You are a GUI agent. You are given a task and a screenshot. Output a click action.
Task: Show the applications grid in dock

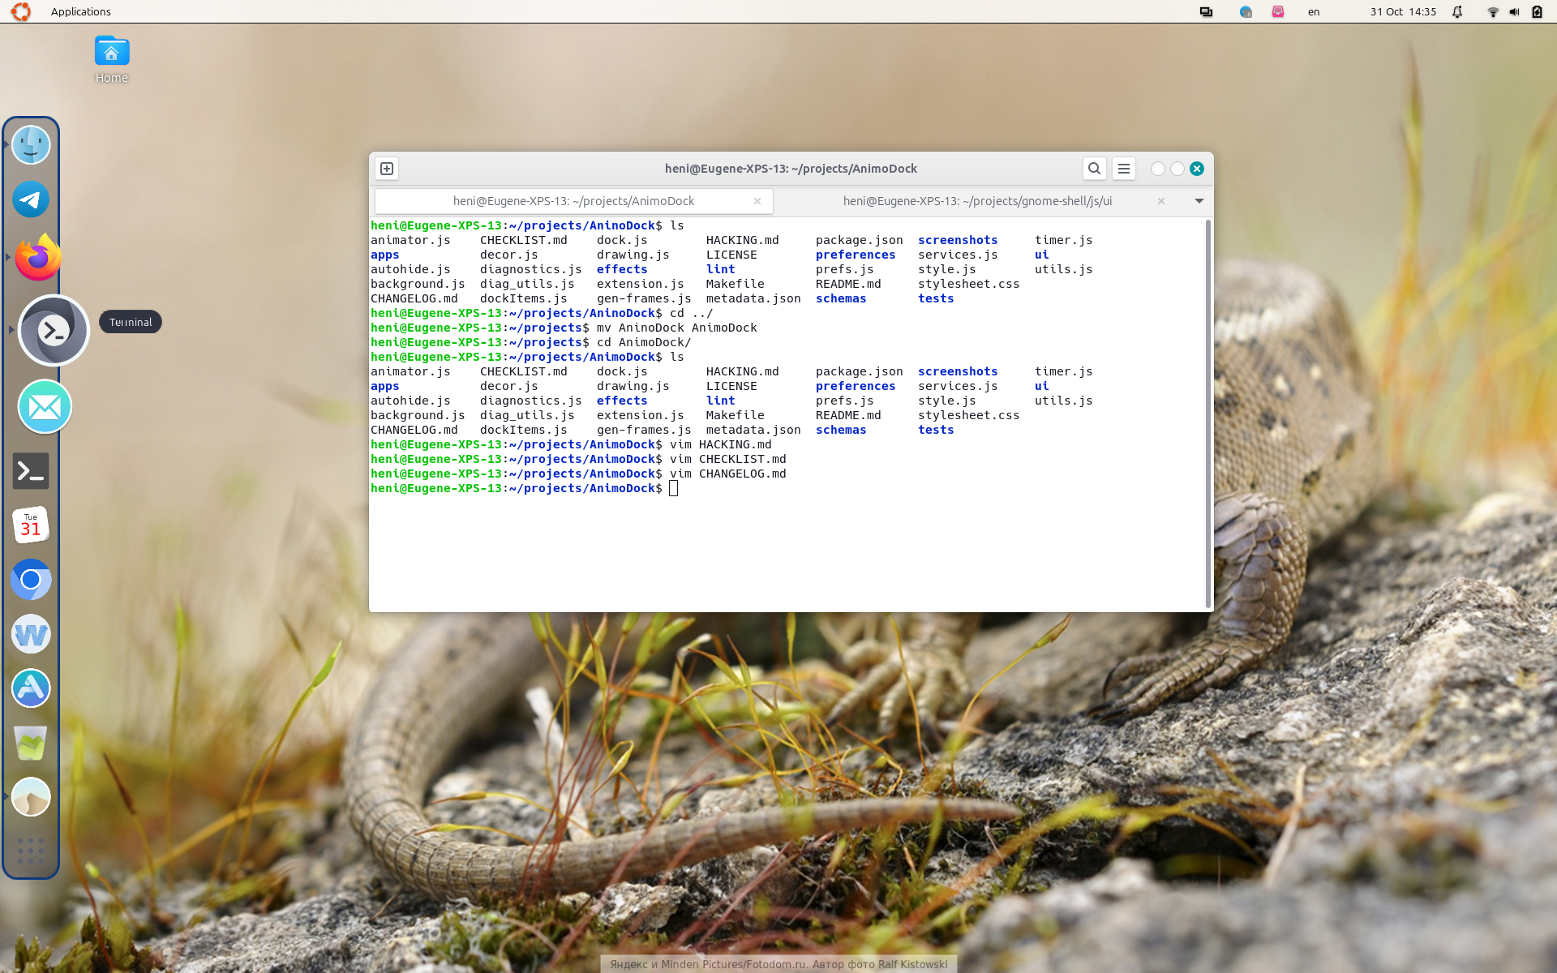pos(31,851)
